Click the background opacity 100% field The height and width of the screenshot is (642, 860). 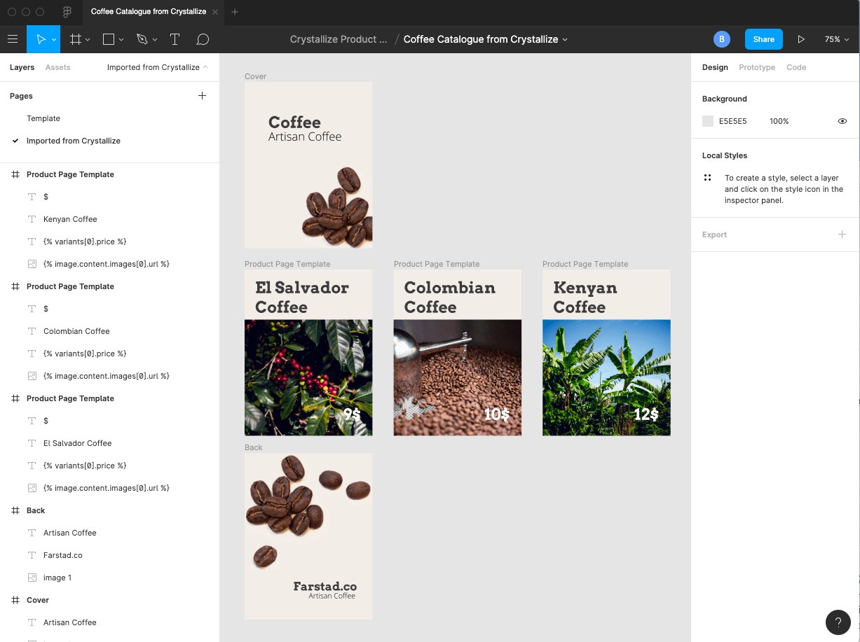click(x=779, y=121)
